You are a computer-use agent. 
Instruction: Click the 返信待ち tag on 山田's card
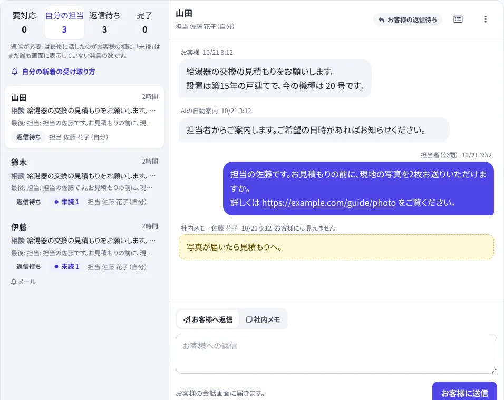[28, 137]
